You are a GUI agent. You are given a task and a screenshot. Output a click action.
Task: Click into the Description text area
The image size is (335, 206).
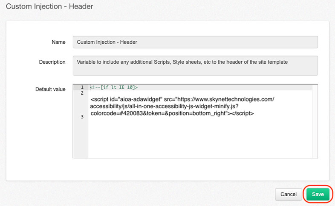coord(195,65)
